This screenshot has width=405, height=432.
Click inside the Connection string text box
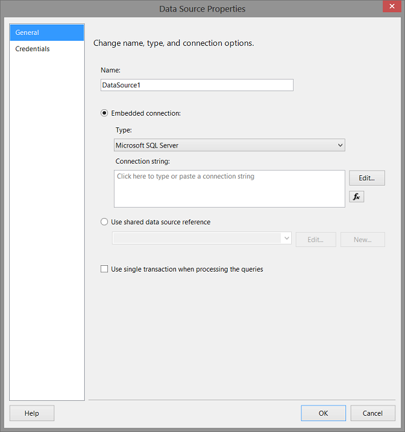click(229, 188)
